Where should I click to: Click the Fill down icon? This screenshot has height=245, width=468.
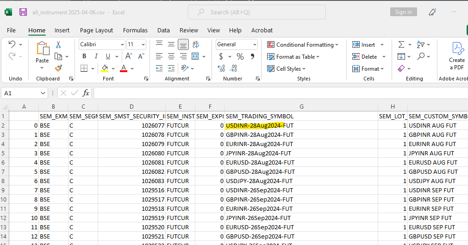point(401,56)
